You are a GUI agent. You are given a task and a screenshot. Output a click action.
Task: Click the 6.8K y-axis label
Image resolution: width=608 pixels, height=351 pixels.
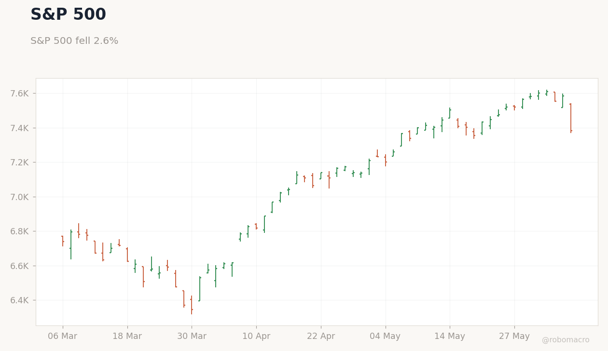20,231
